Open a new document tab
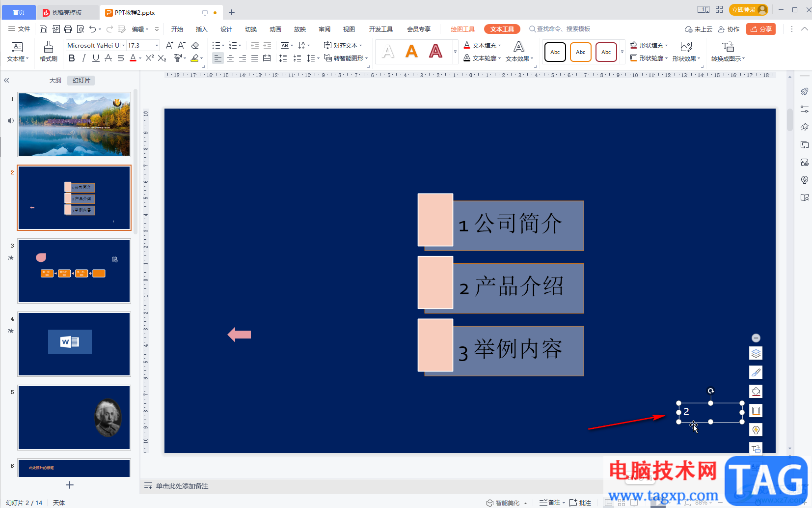Viewport: 812px width, 508px height. tap(232, 12)
